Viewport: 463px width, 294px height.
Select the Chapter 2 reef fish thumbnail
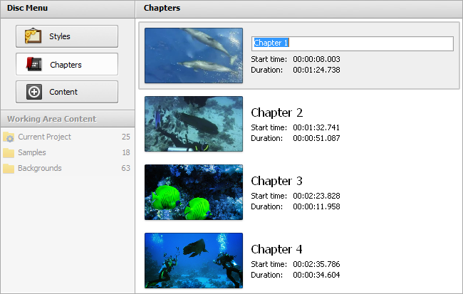[194, 124]
